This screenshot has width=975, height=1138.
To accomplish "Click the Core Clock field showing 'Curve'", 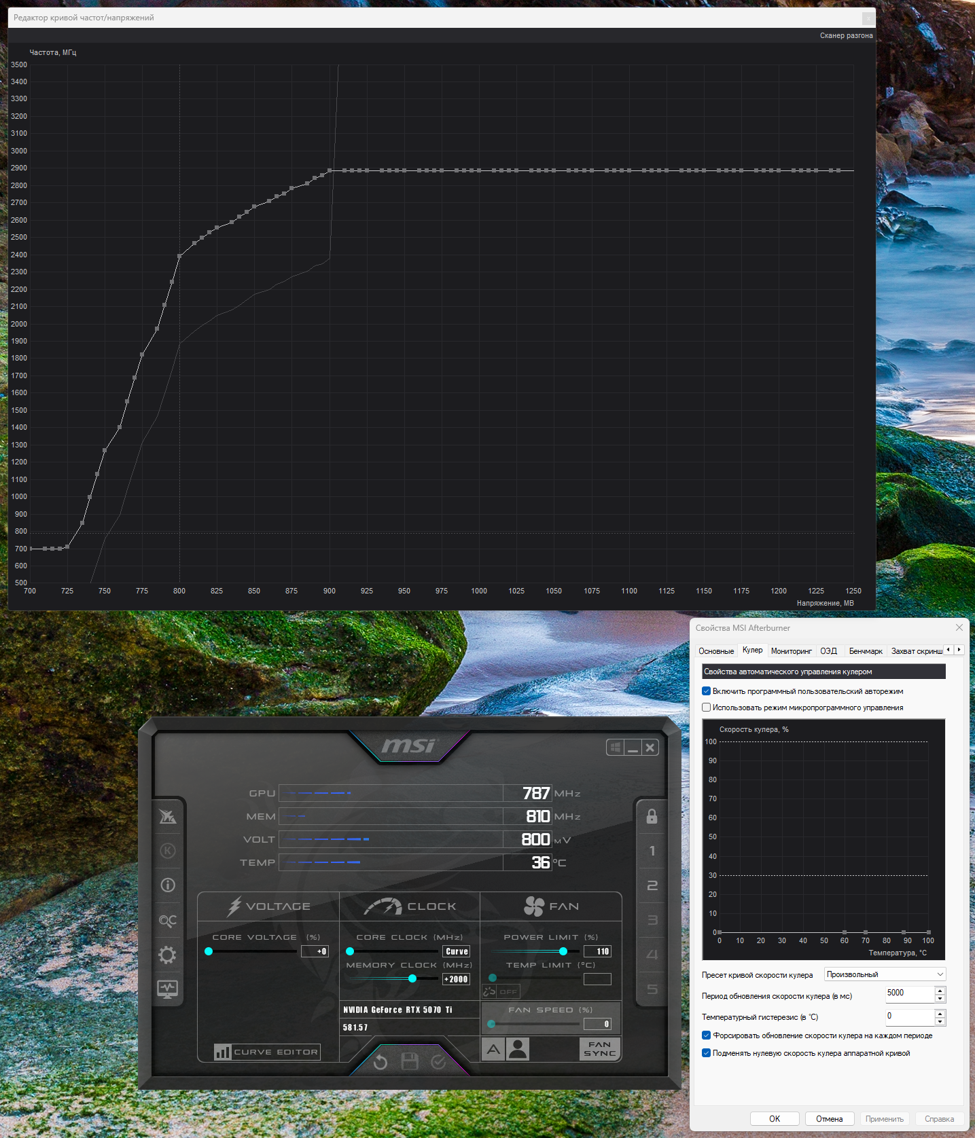I will [x=456, y=951].
